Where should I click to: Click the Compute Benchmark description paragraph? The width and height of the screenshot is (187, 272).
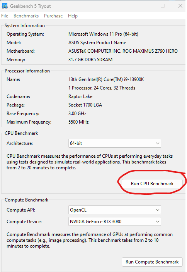90,240
